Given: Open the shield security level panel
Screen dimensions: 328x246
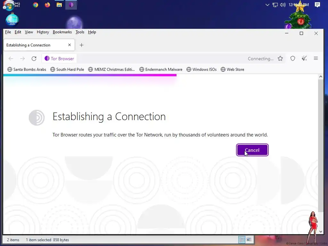Looking at the screenshot, I should tap(293, 59).
